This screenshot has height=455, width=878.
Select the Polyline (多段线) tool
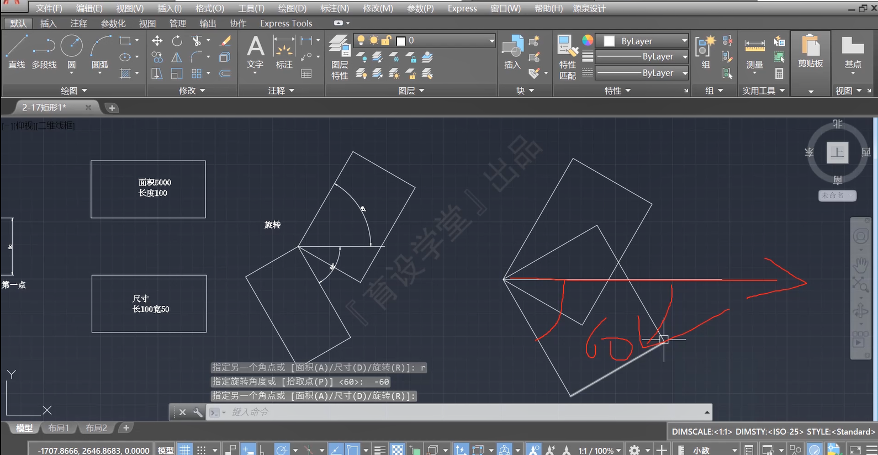(x=44, y=51)
